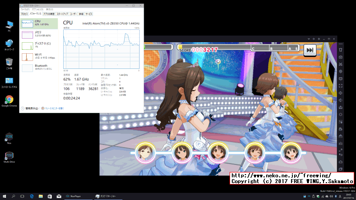Screen dimensions: 356x200
Task: Click the CPU usage graph in Task Manager
Action: [x=101, y=49]
